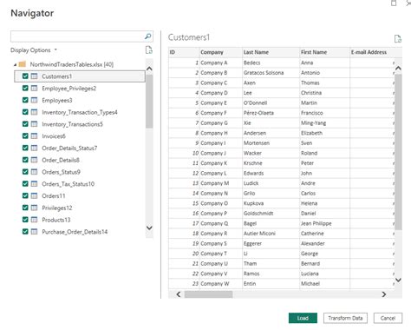Click the Transform Data button
The image size is (411, 330).
point(345,318)
